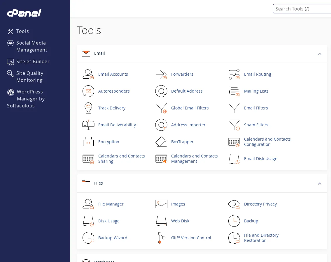
Task: Click the Git Version Control icon
Action: [x=161, y=238]
